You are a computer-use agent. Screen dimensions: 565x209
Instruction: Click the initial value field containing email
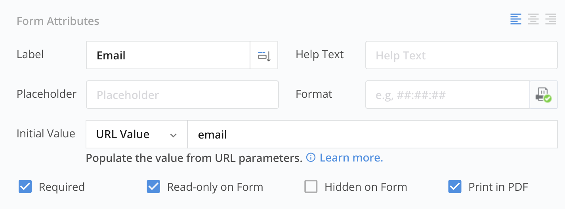(372, 135)
